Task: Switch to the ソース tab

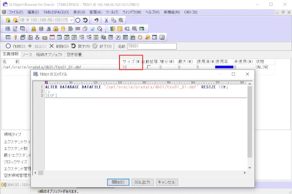Action: [x=27, y=55]
